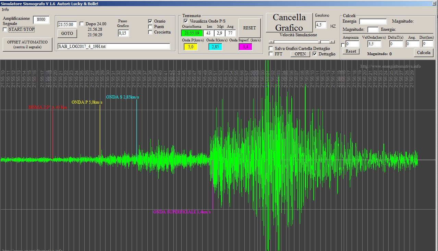Click the Magnitudo input field in Calcoli
This screenshot has width=438, height=251.
tap(373, 30)
